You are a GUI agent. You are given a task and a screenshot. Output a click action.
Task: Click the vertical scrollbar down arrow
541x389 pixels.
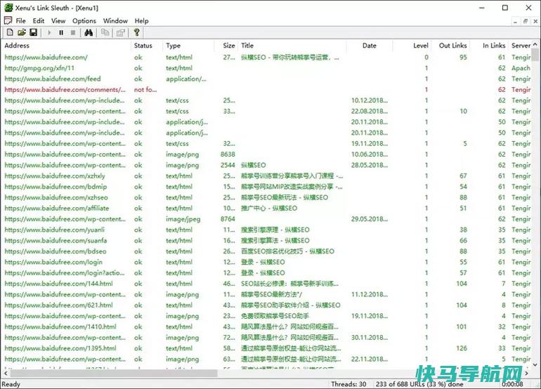coord(535,364)
